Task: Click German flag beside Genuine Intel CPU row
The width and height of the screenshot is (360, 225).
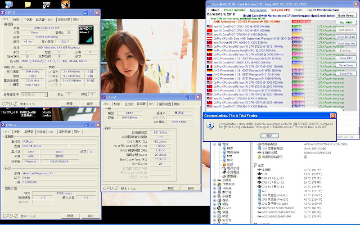Action: 209,50
